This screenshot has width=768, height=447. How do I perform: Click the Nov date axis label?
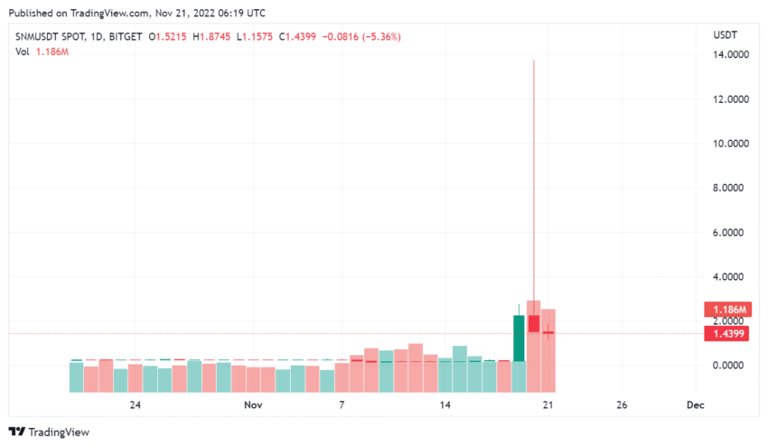pos(253,405)
